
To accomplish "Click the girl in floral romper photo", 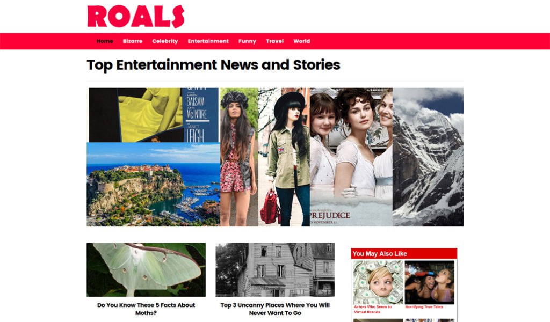I will click(239, 157).
